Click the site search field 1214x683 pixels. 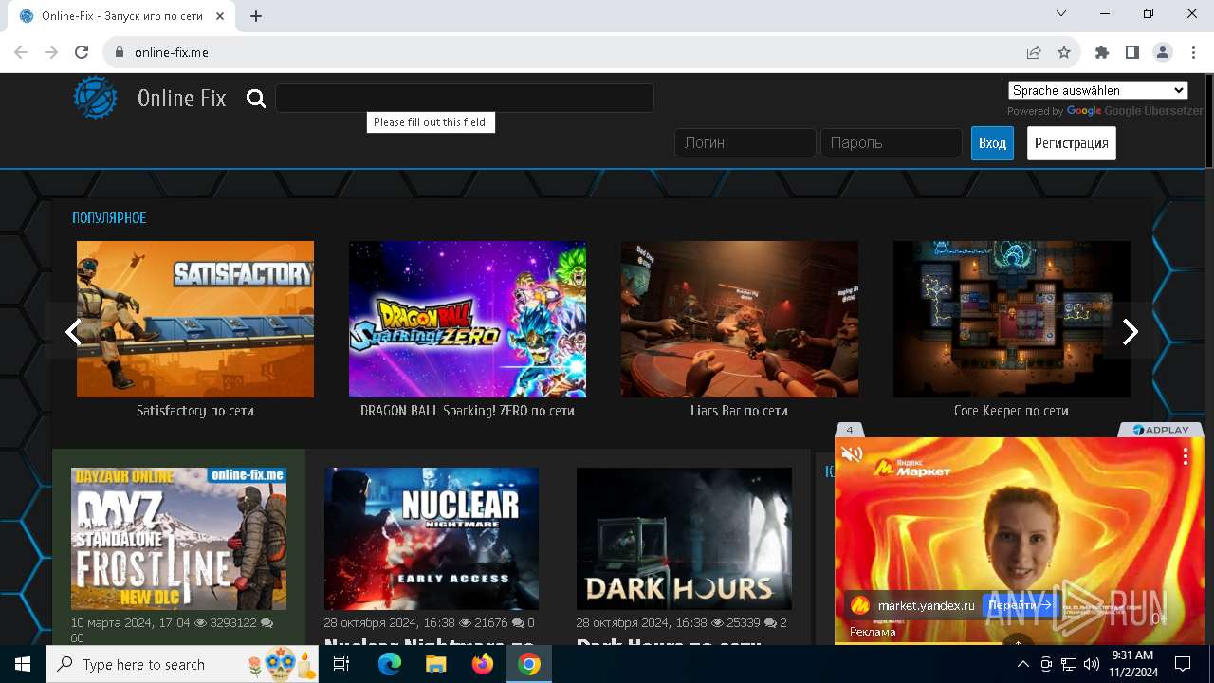coord(464,98)
